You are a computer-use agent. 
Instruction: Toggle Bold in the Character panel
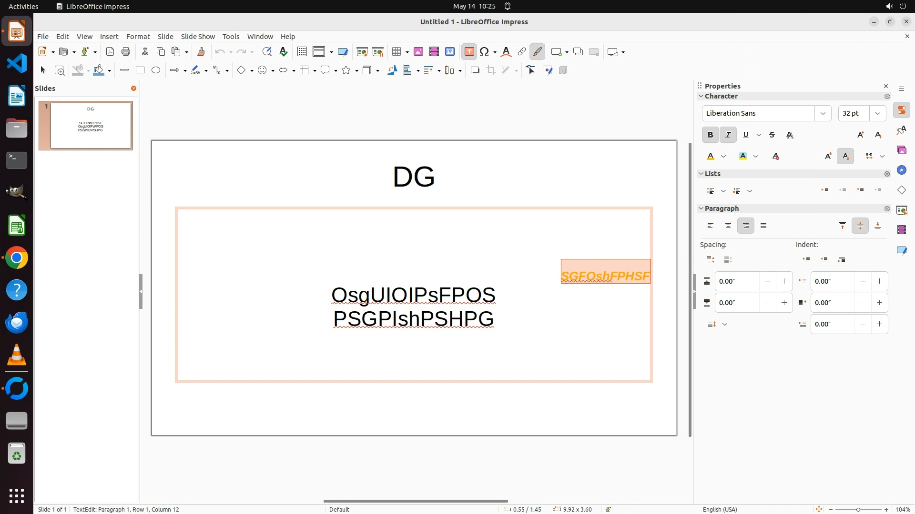coord(710,135)
